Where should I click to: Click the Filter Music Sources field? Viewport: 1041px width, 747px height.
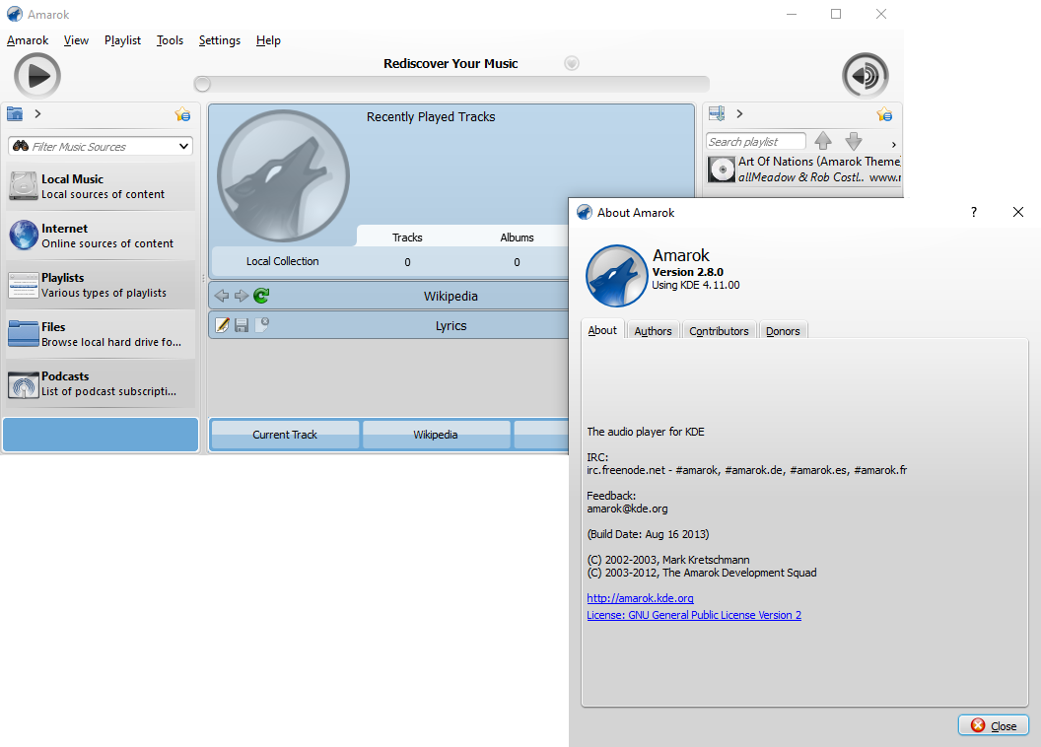[101, 147]
